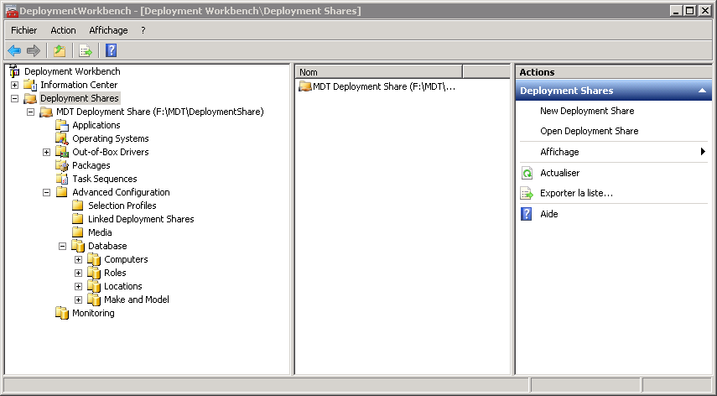This screenshot has width=717, height=396.
Task: Click the Actualiser refresh icon in Actions
Action: [x=527, y=173]
